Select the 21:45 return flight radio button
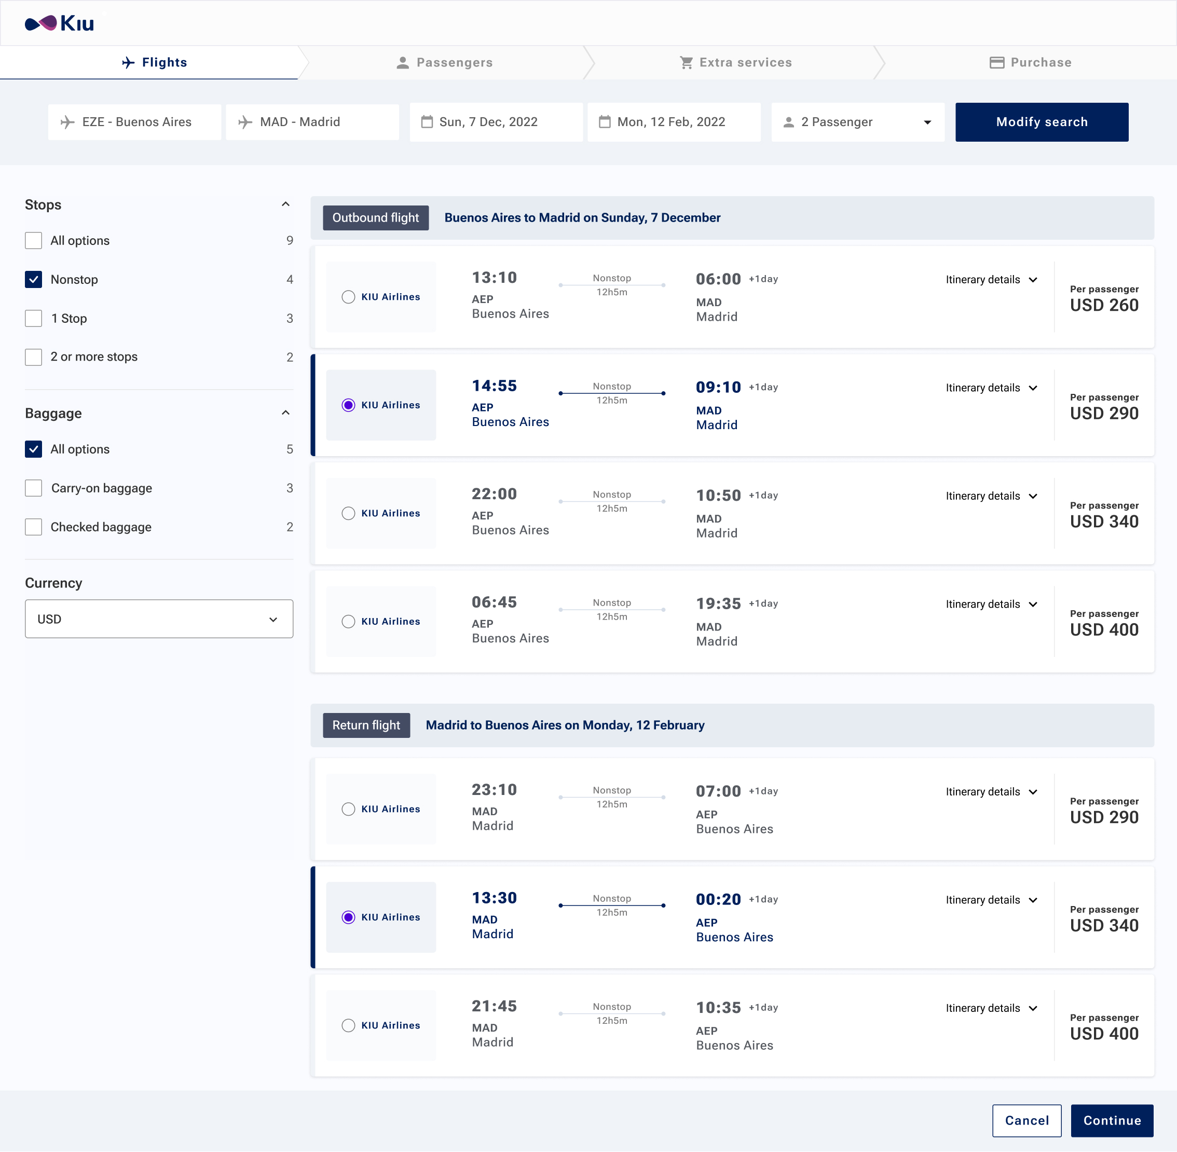The width and height of the screenshot is (1177, 1152). coord(348,1025)
